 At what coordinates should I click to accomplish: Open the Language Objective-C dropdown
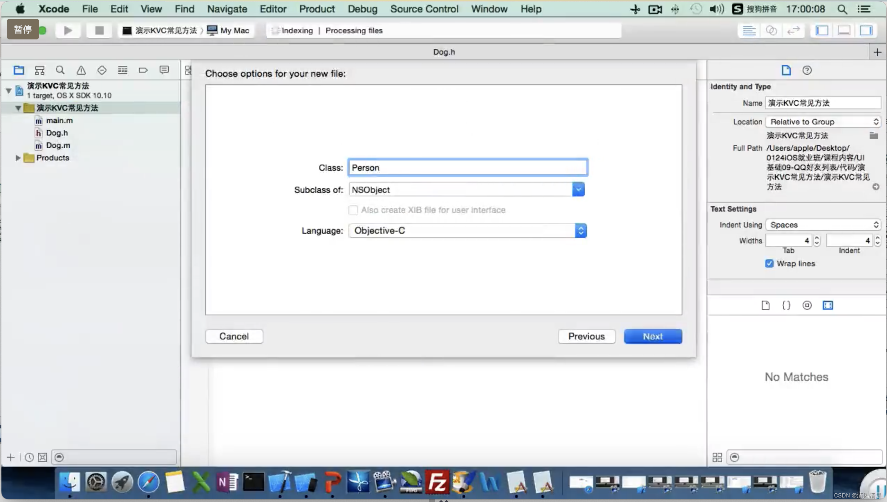580,230
